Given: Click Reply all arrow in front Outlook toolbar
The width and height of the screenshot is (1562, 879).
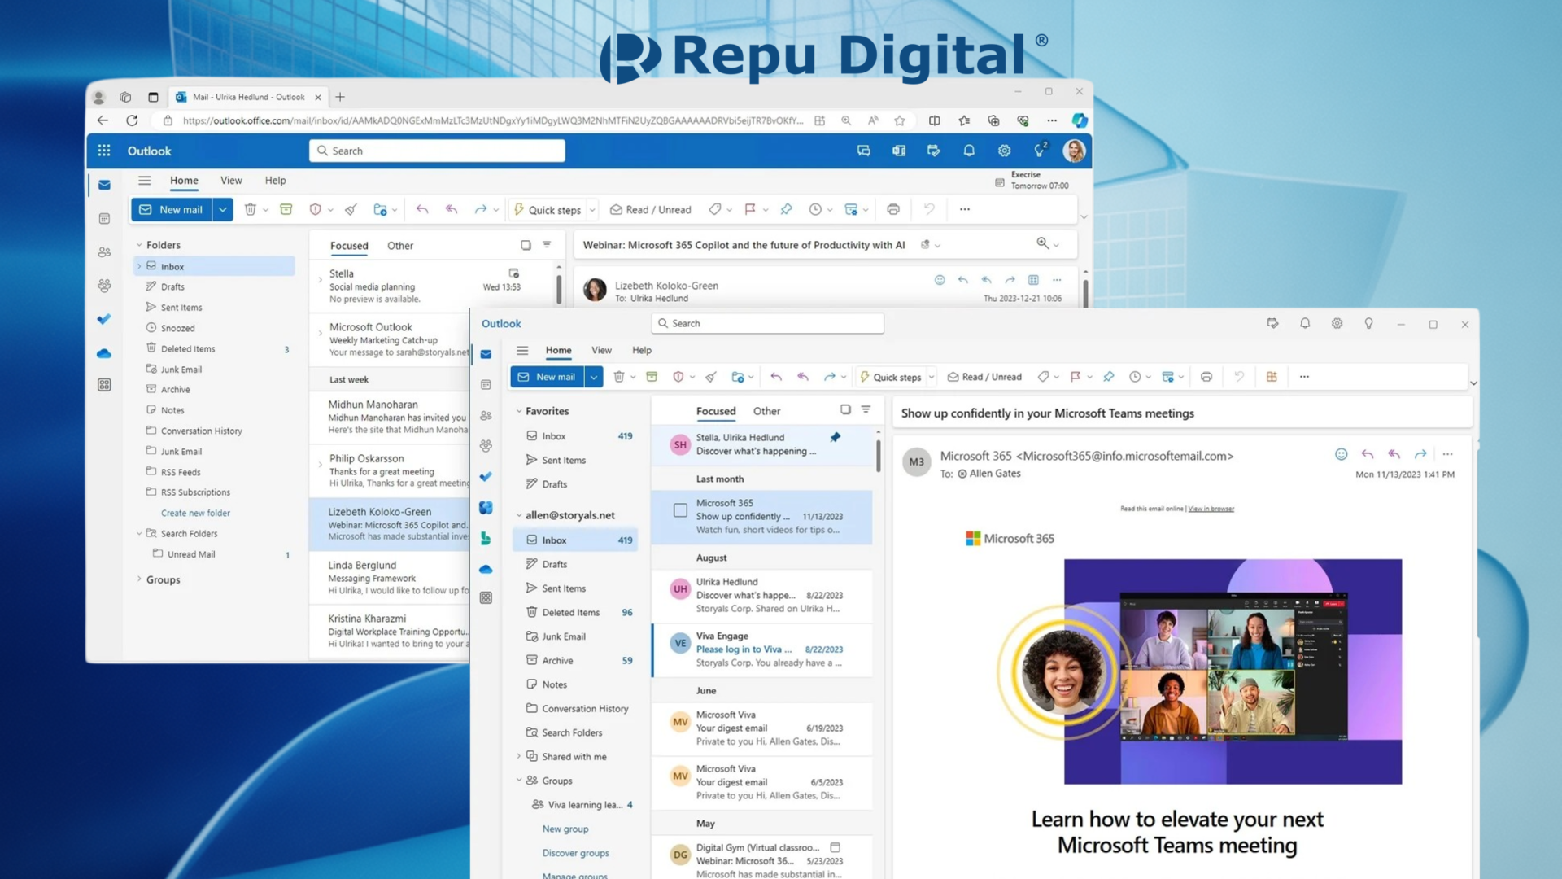Looking at the screenshot, I should pyautogui.click(x=803, y=377).
